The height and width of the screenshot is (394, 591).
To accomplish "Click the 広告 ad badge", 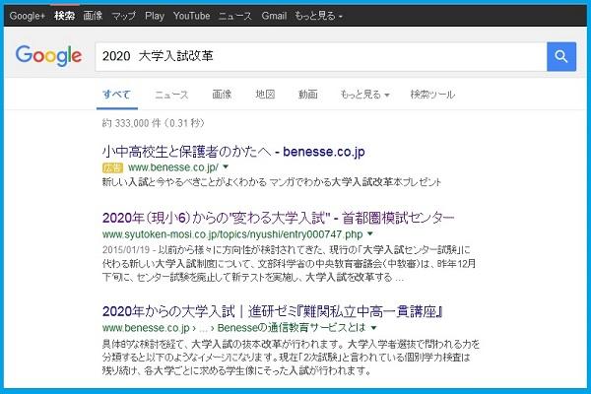I will click(112, 167).
